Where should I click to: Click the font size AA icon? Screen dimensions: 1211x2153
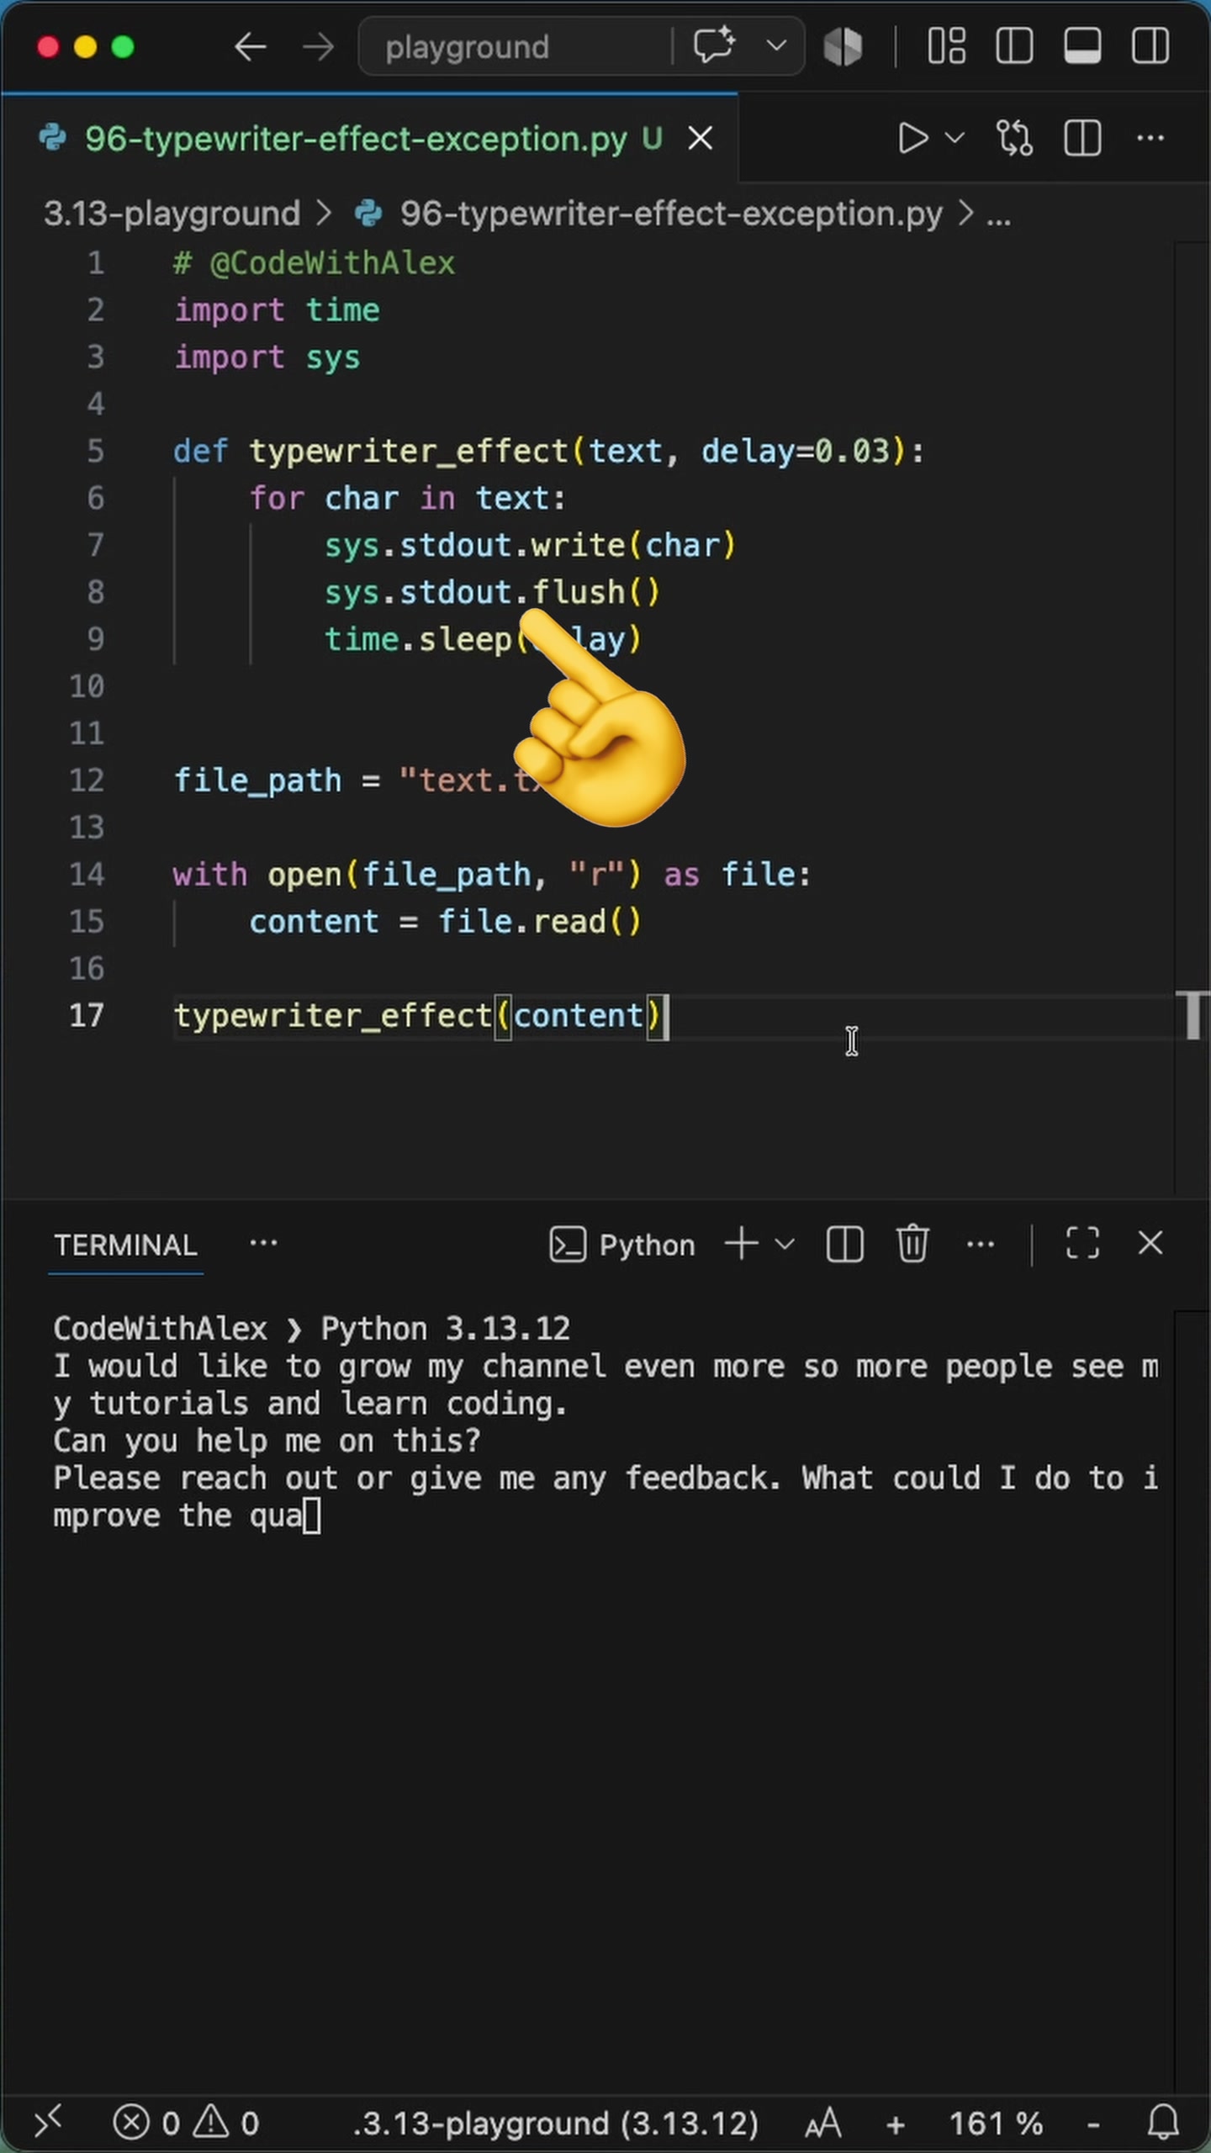[x=823, y=2124]
